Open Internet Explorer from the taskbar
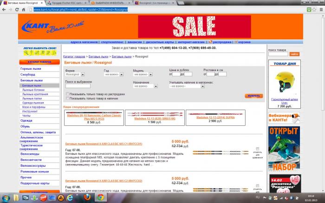This screenshot has height=203, width=325. (70, 198)
